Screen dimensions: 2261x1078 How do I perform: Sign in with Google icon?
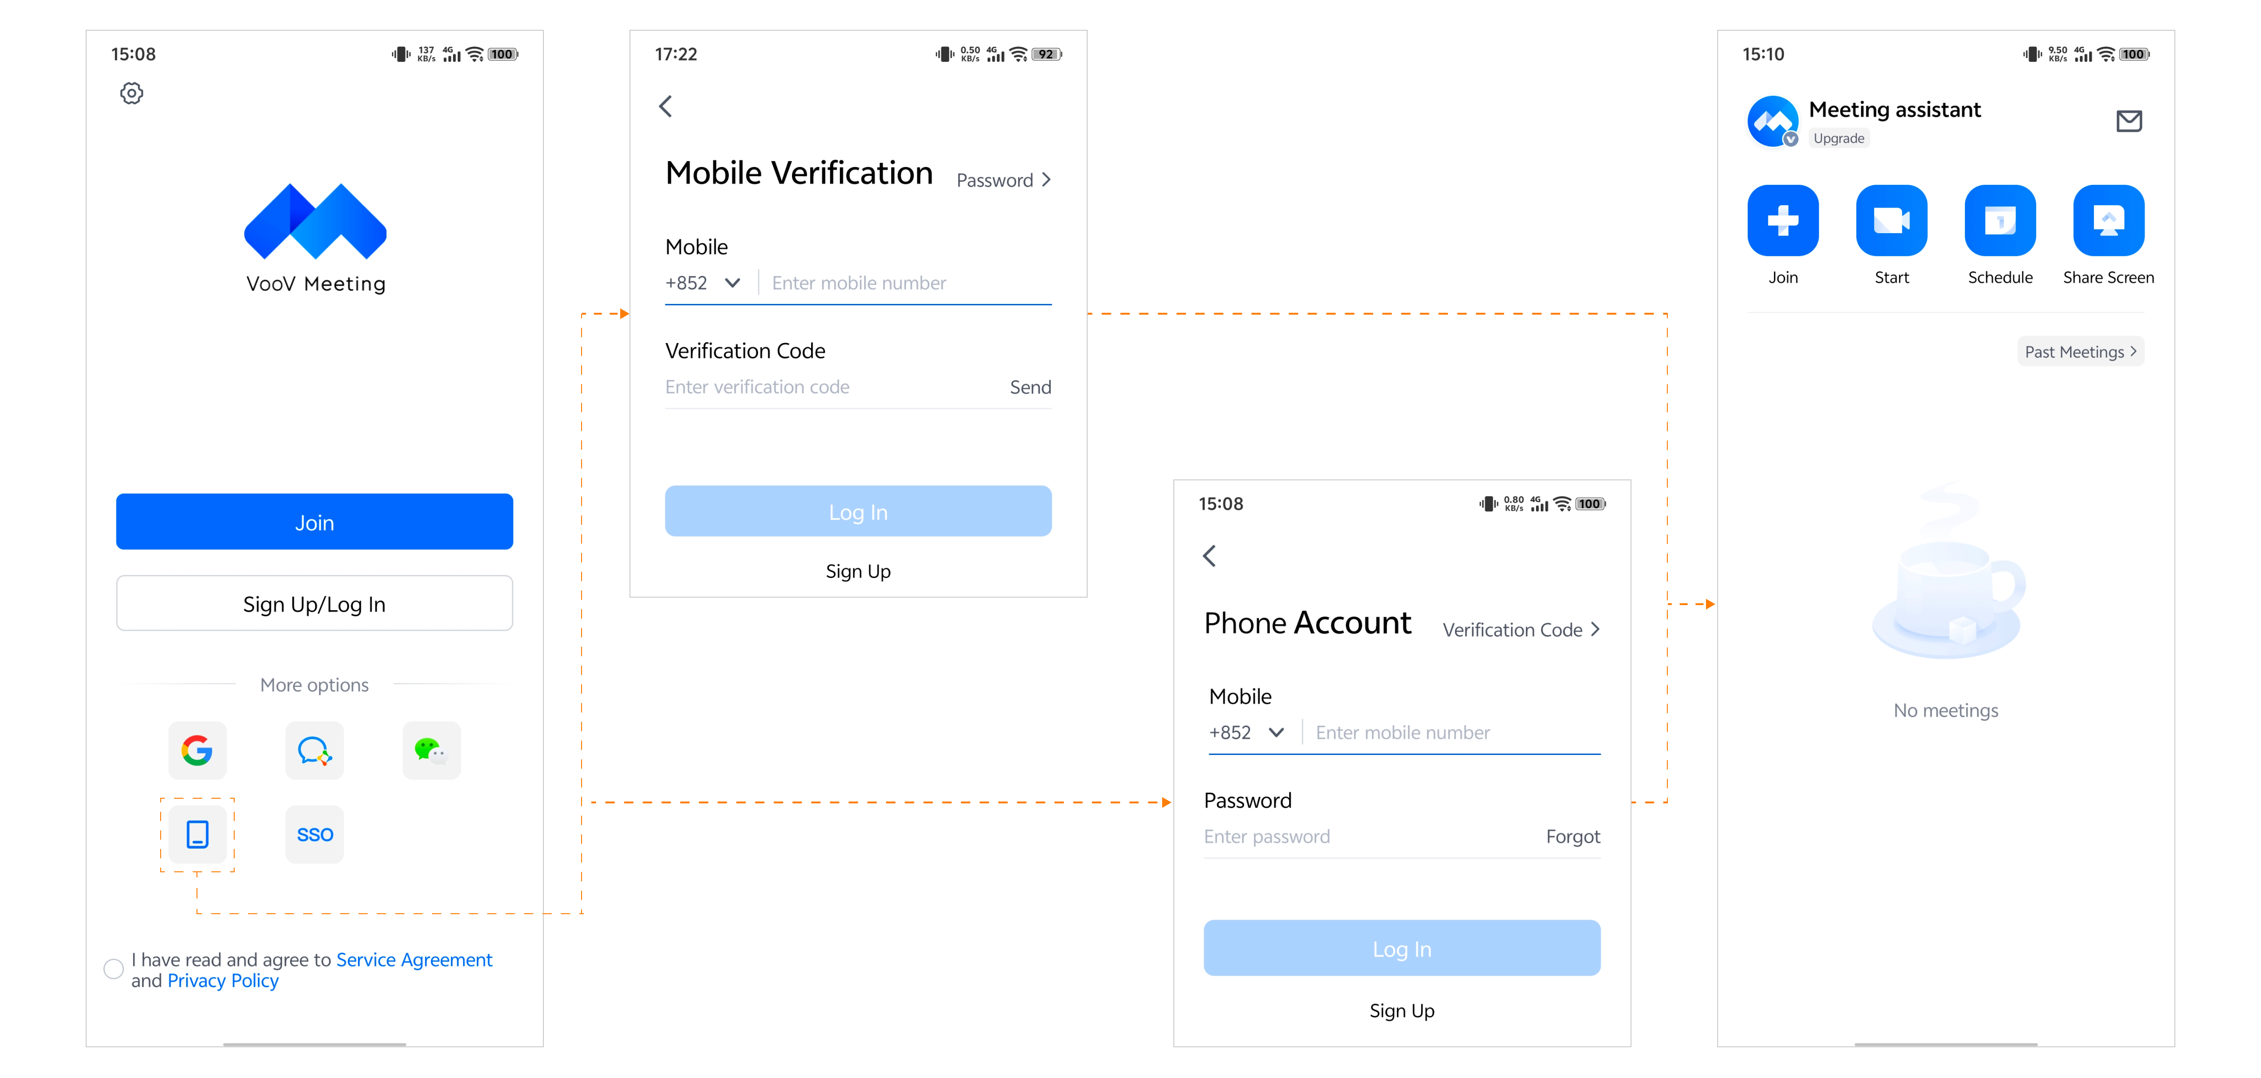pos(197,750)
